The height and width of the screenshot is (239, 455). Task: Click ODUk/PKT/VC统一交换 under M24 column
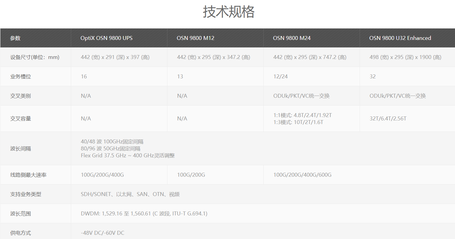tap(301, 96)
